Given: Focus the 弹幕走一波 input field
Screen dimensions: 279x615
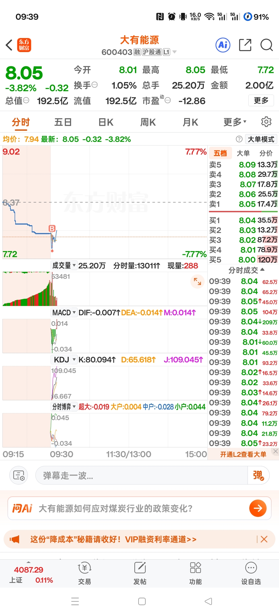Looking at the screenshot, I should pyautogui.click(x=142, y=475).
